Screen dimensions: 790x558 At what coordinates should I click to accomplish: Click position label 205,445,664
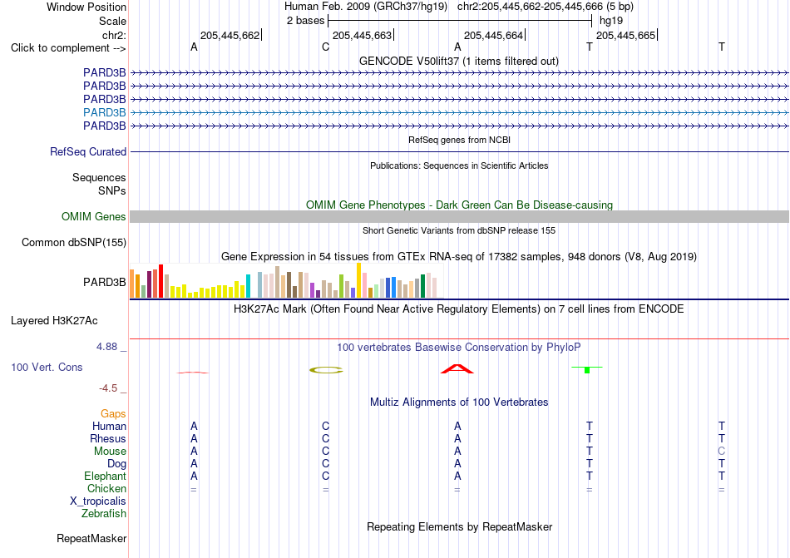494,35
